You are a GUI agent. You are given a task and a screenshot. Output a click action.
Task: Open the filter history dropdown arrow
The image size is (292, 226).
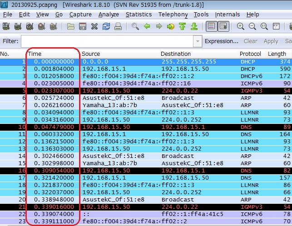198,41
